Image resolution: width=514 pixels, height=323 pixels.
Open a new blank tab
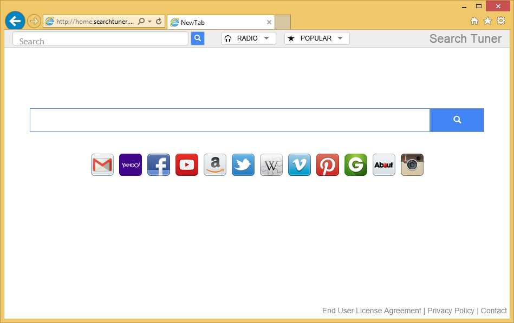coord(283,22)
